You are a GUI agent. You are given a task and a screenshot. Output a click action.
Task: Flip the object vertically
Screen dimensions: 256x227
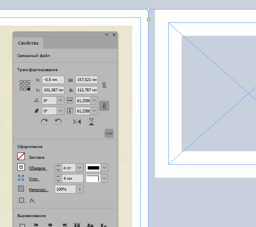[x=91, y=122]
